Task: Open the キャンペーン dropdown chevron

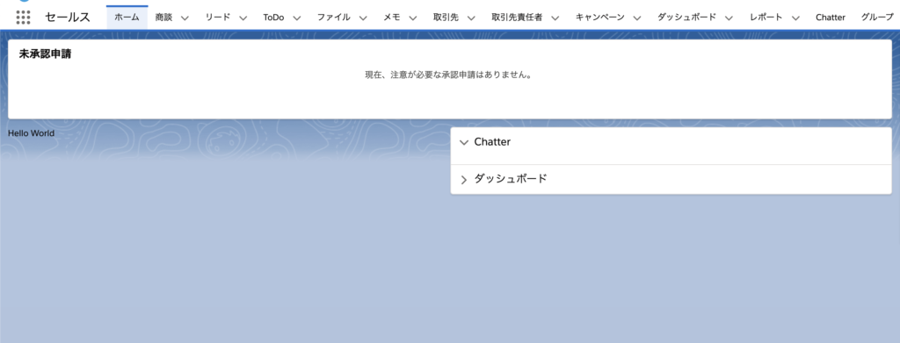Action: 638,18
